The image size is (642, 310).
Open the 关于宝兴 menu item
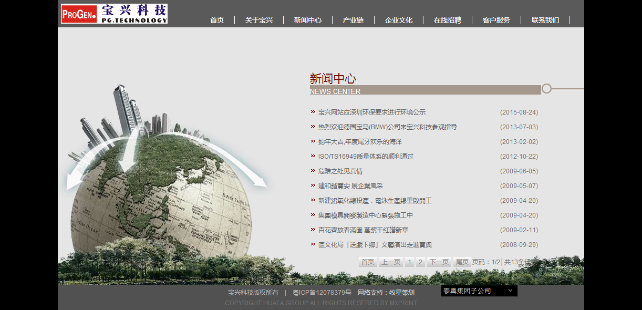click(x=258, y=20)
